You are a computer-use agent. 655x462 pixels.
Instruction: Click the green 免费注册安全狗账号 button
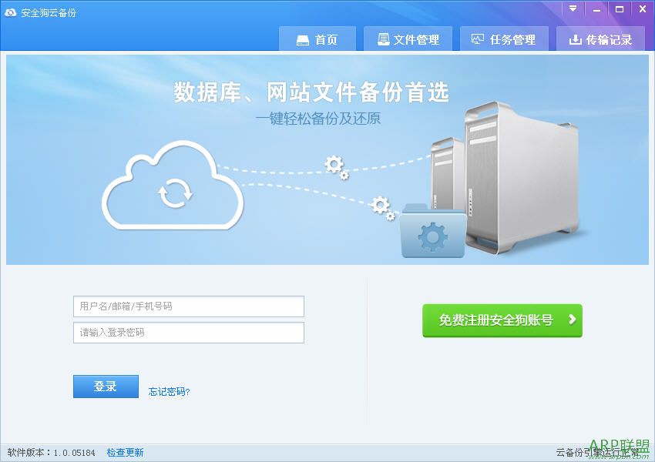click(x=502, y=320)
